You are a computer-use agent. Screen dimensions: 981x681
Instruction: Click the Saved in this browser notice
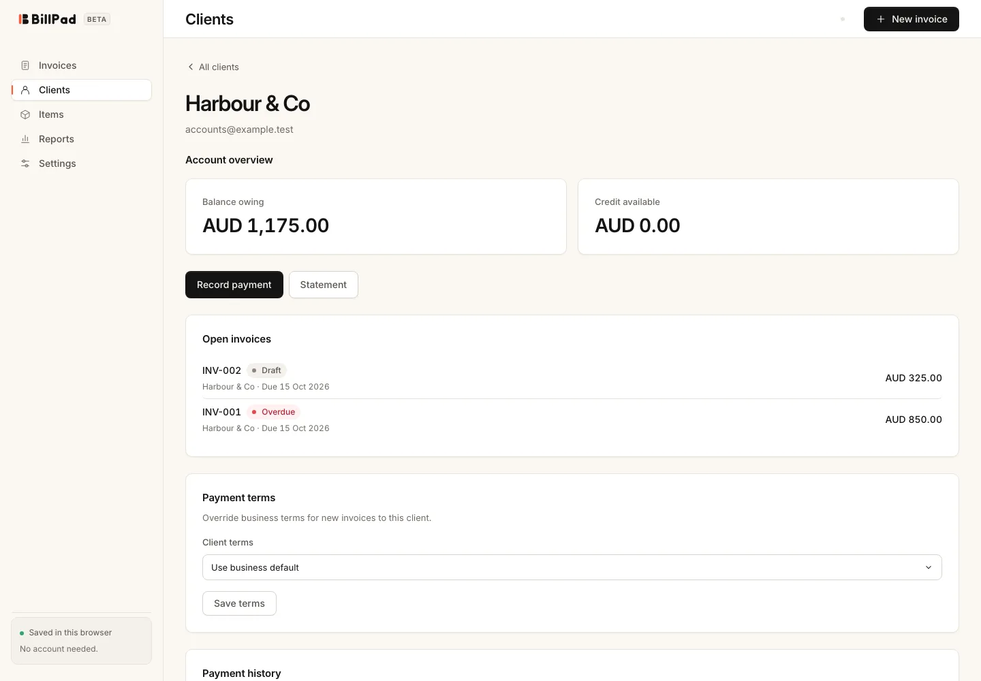click(82, 640)
